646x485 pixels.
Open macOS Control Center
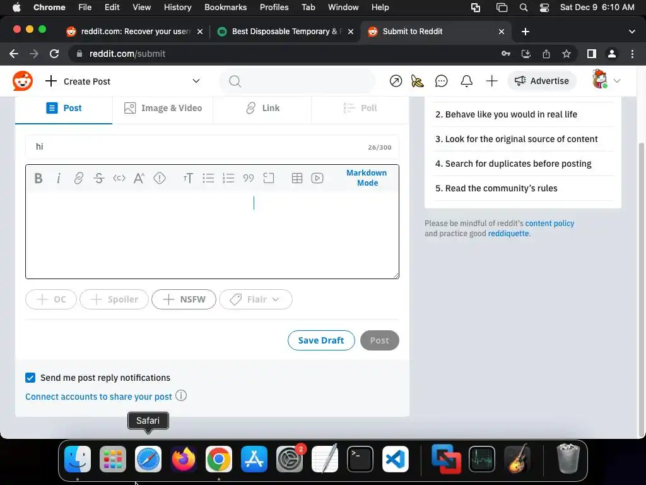coord(544,8)
